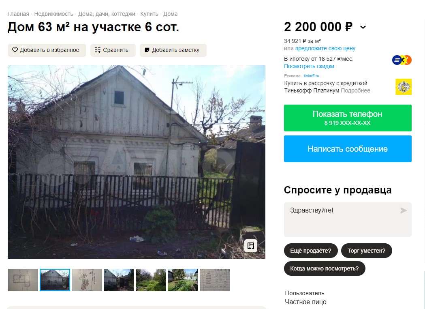Click Написать сообщение button
Screen dimensions: 425x309
[x=348, y=149]
